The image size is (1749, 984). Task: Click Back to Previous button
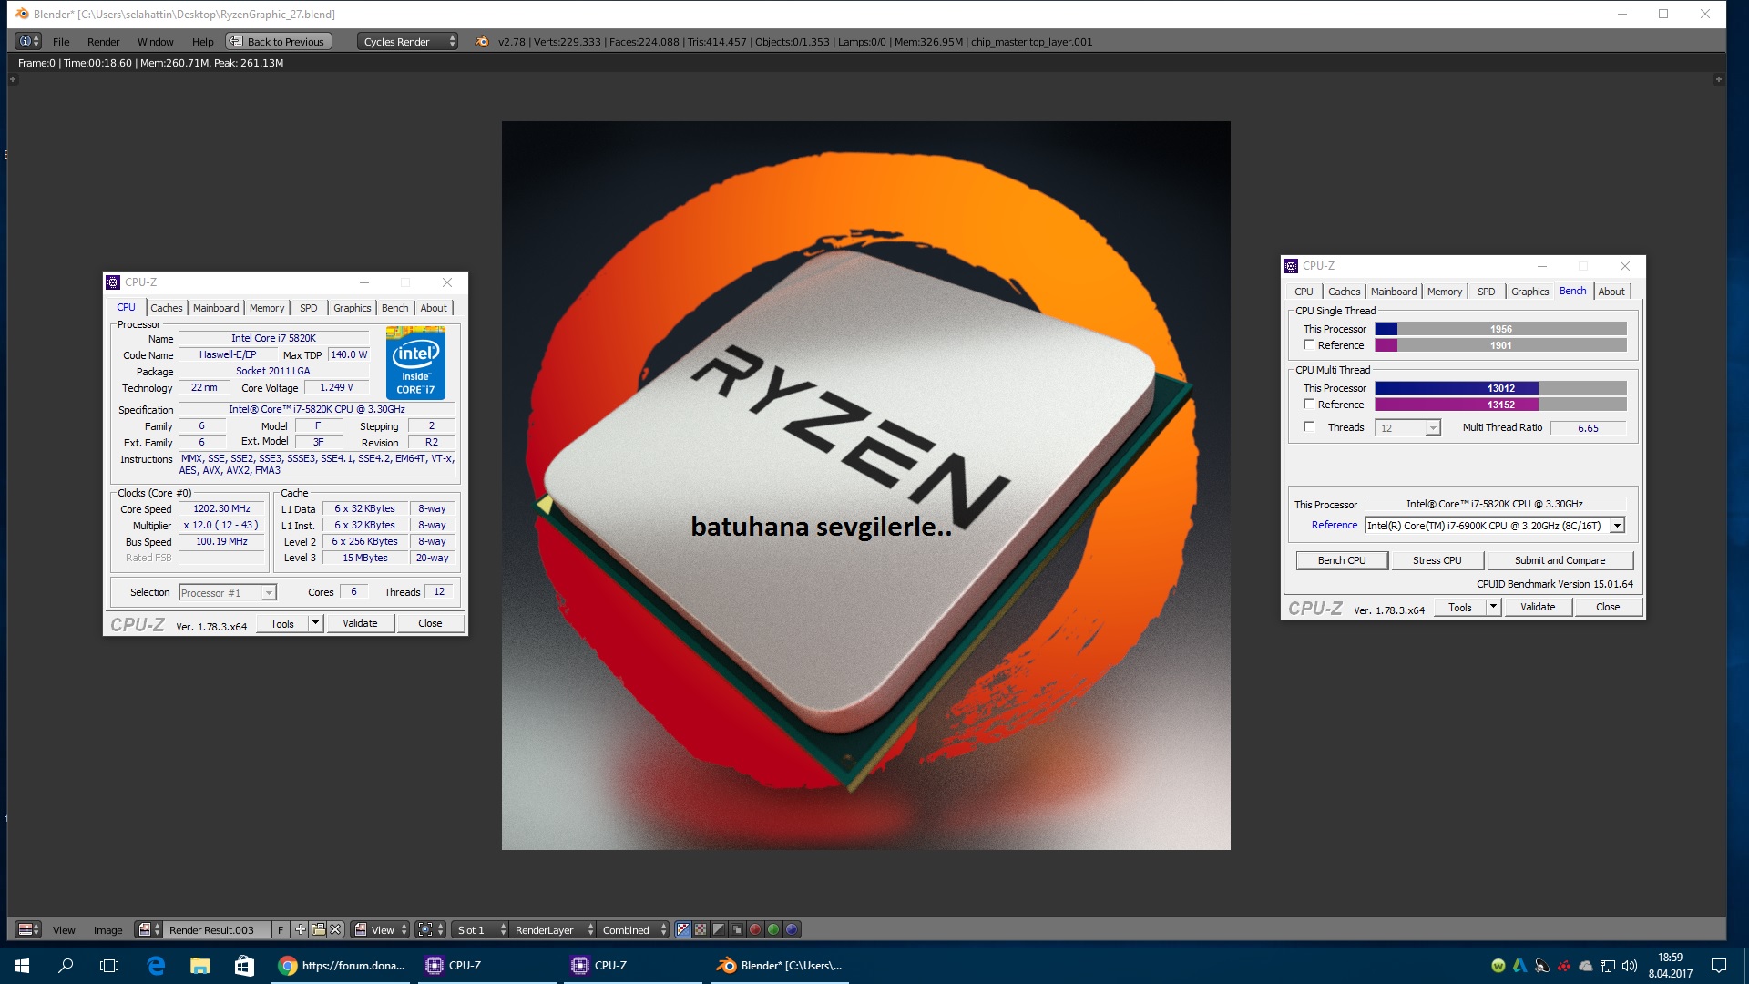coord(278,41)
